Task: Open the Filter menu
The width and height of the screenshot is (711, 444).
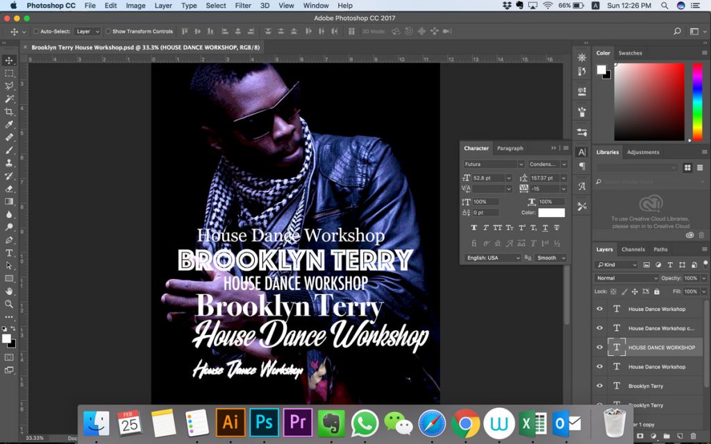Action: coord(243,6)
